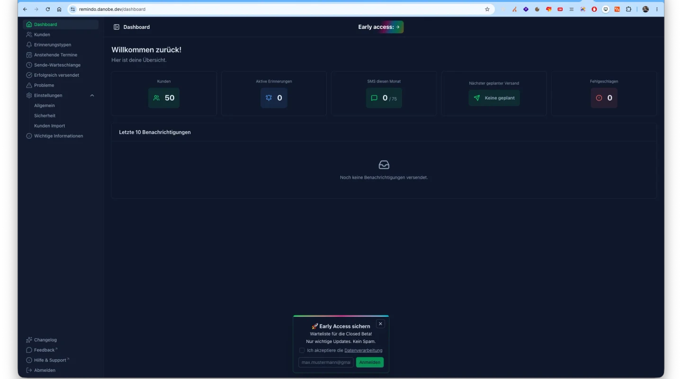Open the red stop-hand adblock extension
The image size is (682, 379).
[594, 9]
